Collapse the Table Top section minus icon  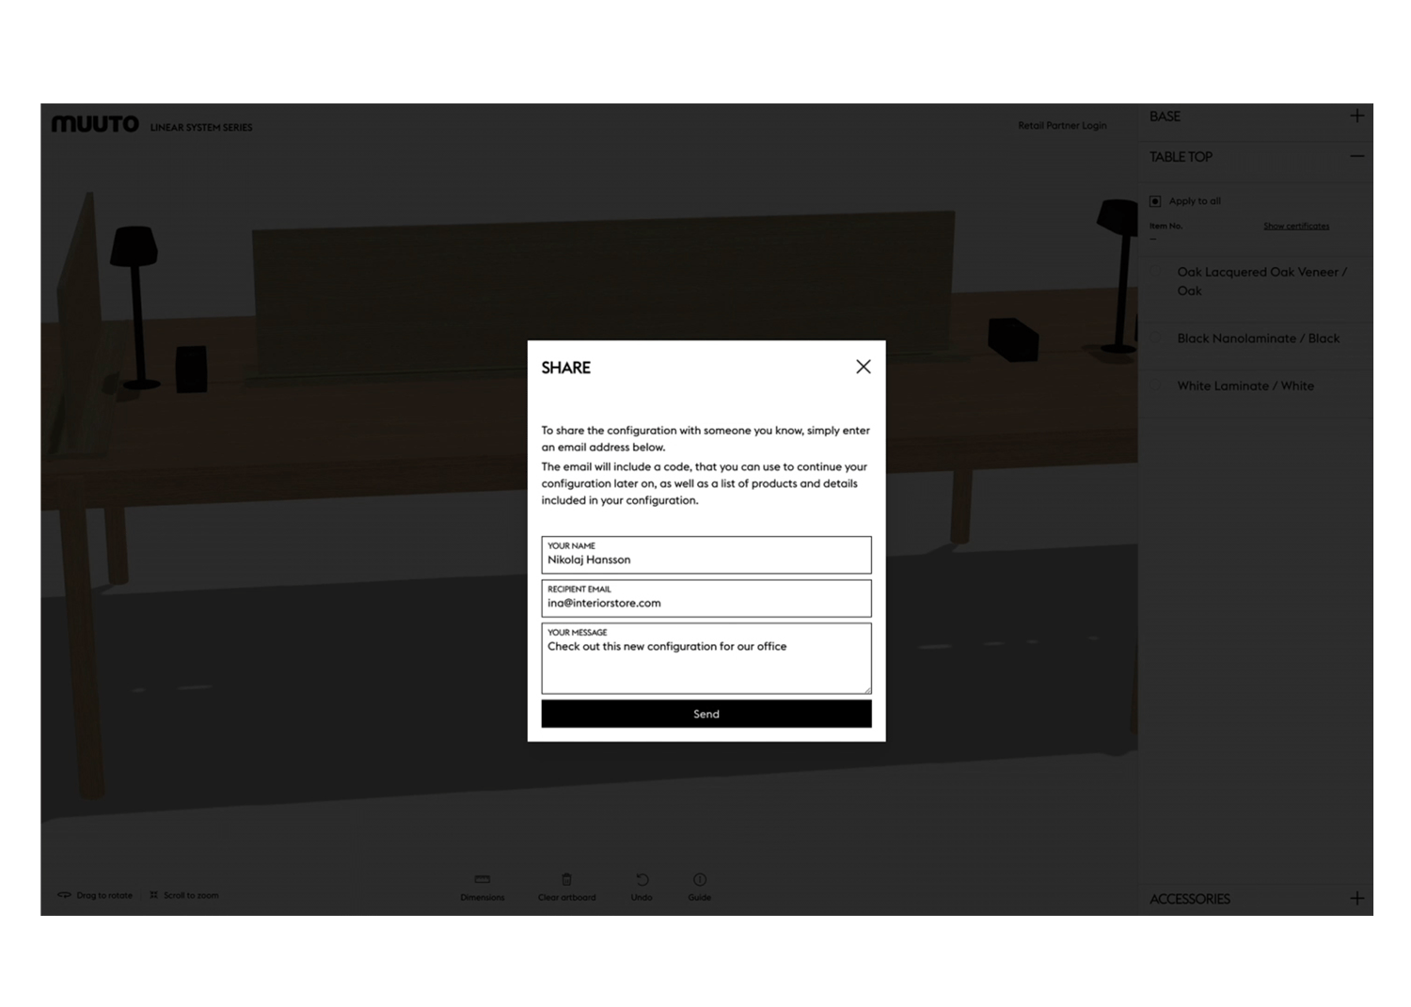(x=1356, y=156)
